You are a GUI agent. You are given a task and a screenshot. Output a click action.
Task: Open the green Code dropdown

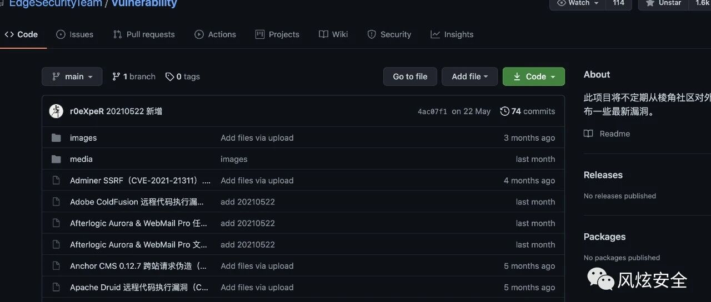(534, 76)
